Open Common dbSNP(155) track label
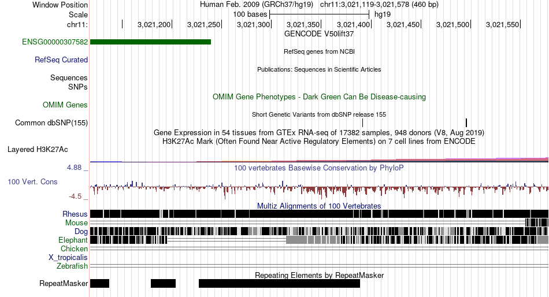549x297 pixels. (x=51, y=123)
